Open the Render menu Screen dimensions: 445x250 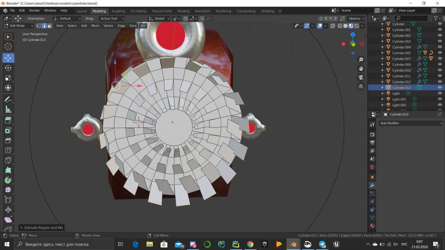tap(34, 10)
